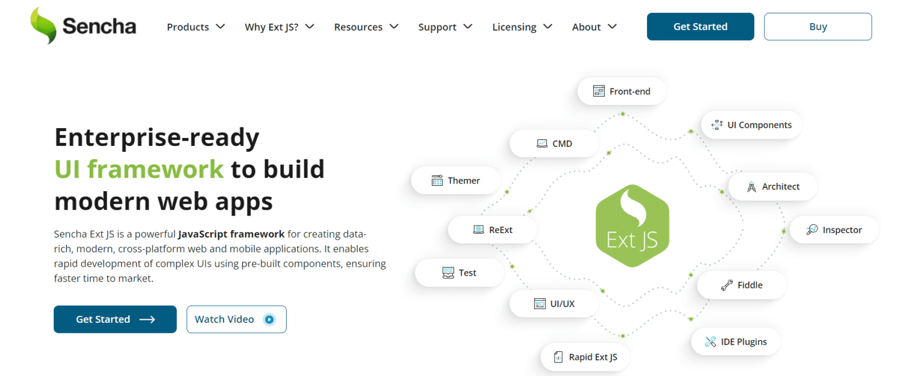Open the Themer tool icon
The image size is (906, 376).
(x=436, y=180)
